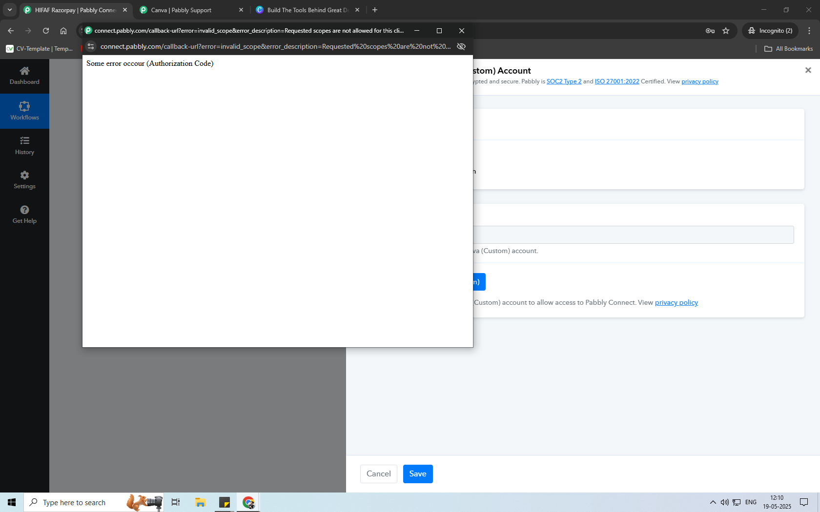Go forward in the browser
Image resolution: width=820 pixels, height=512 pixels.
(28, 31)
